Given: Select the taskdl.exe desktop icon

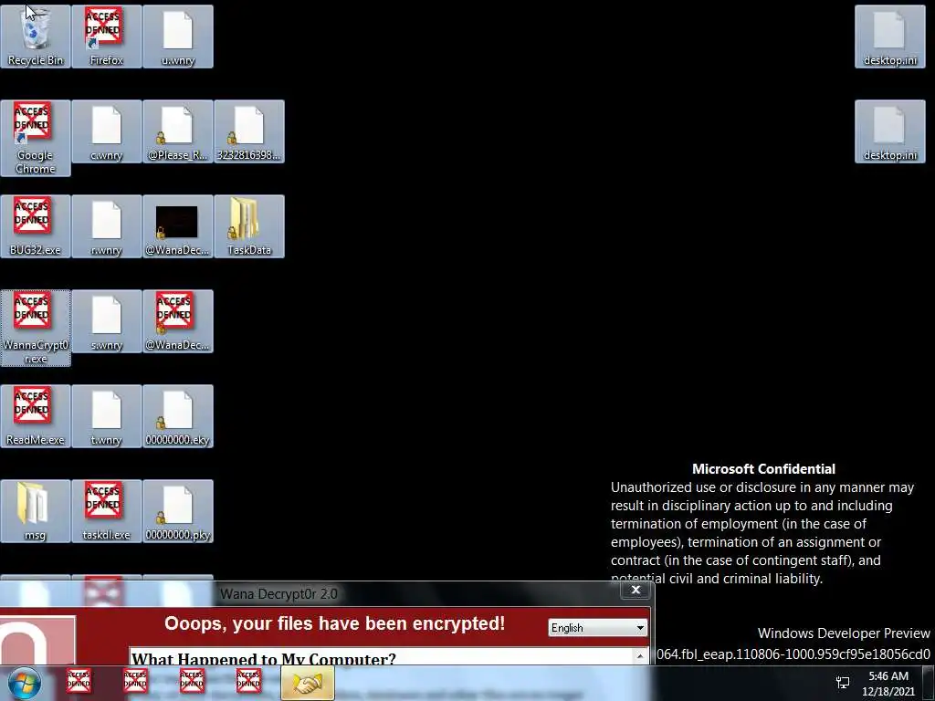Looking at the screenshot, I should point(106,511).
